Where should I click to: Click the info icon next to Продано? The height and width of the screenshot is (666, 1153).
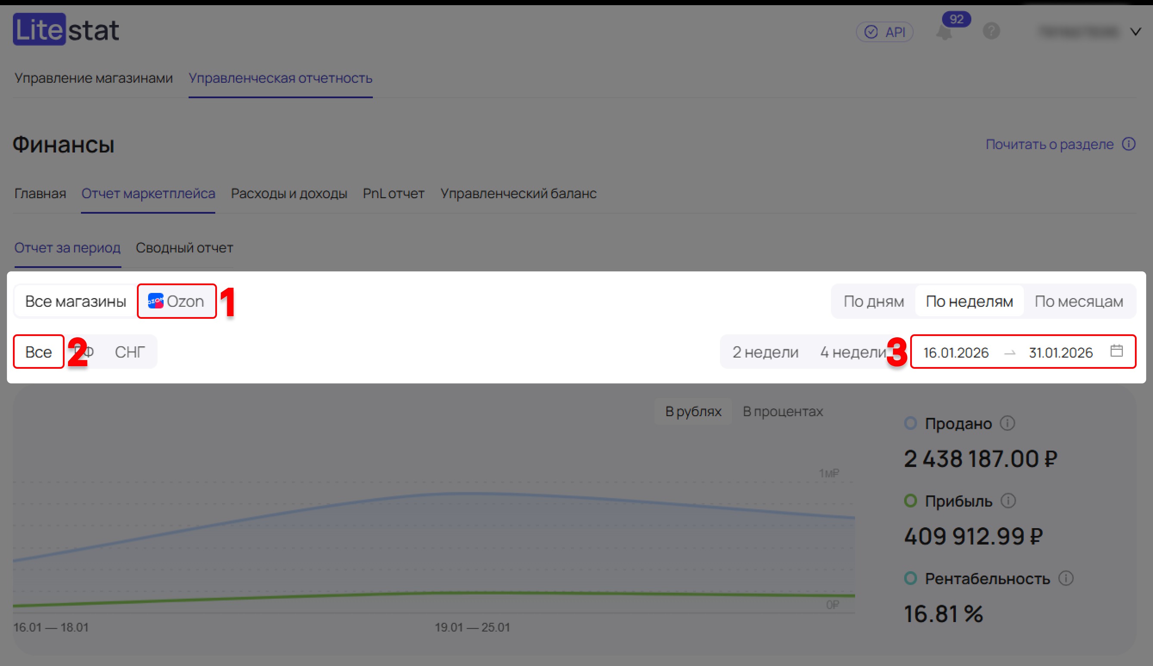point(1007,423)
